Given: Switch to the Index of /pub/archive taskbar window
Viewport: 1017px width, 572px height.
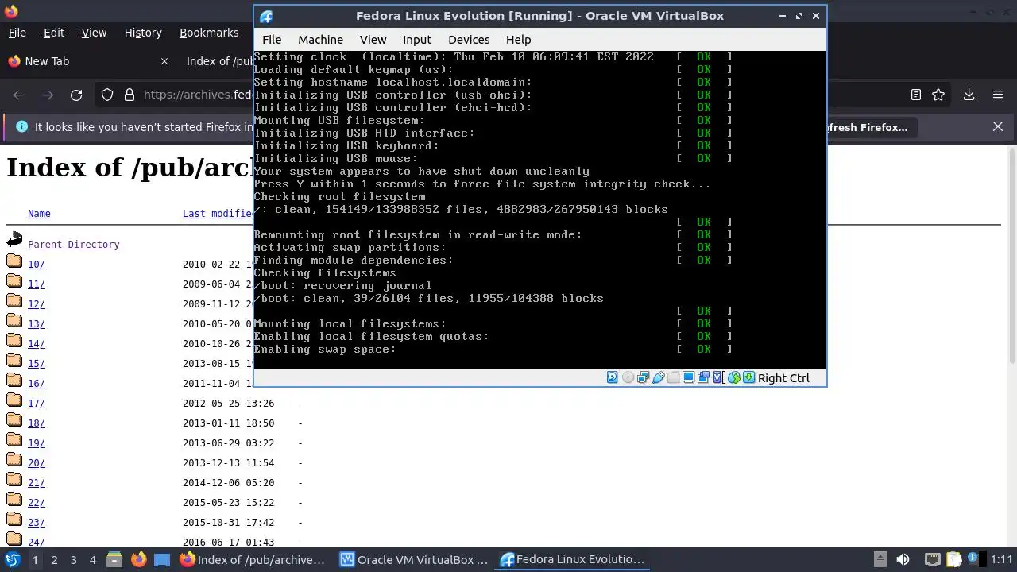Looking at the screenshot, I should pos(253,559).
